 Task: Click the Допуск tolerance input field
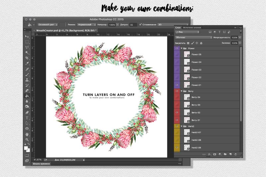[x=133, y=25]
